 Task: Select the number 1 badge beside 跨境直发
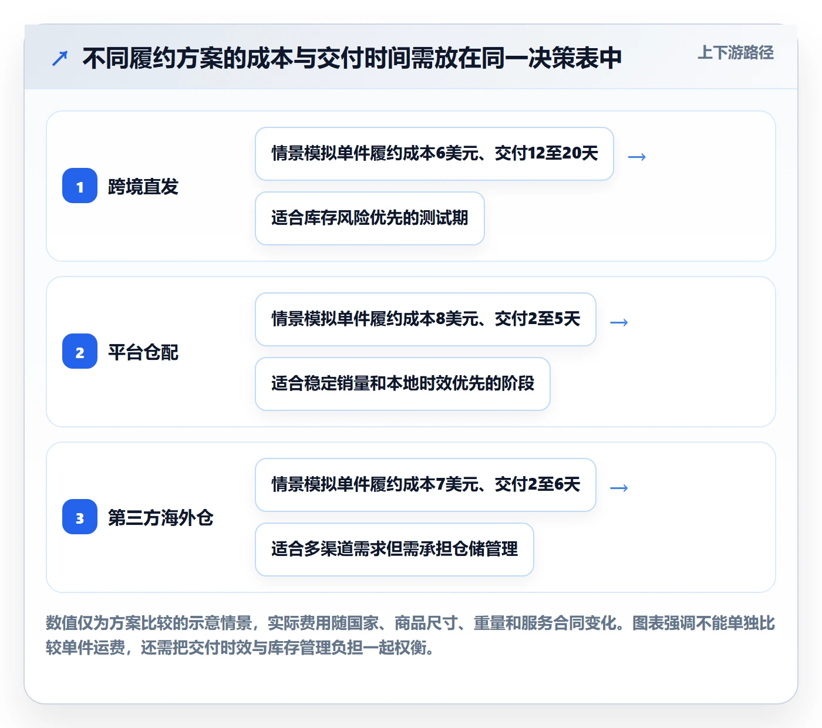coord(80,186)
